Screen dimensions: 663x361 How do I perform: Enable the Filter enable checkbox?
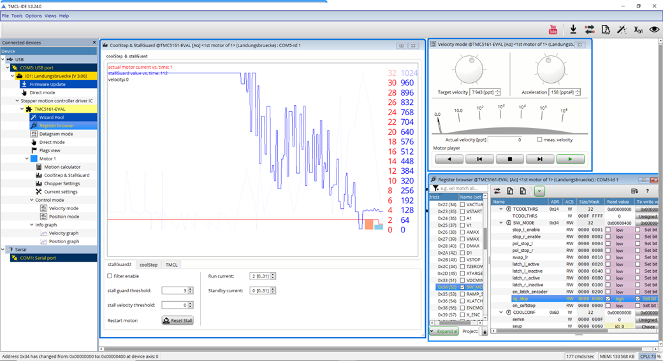110,276
